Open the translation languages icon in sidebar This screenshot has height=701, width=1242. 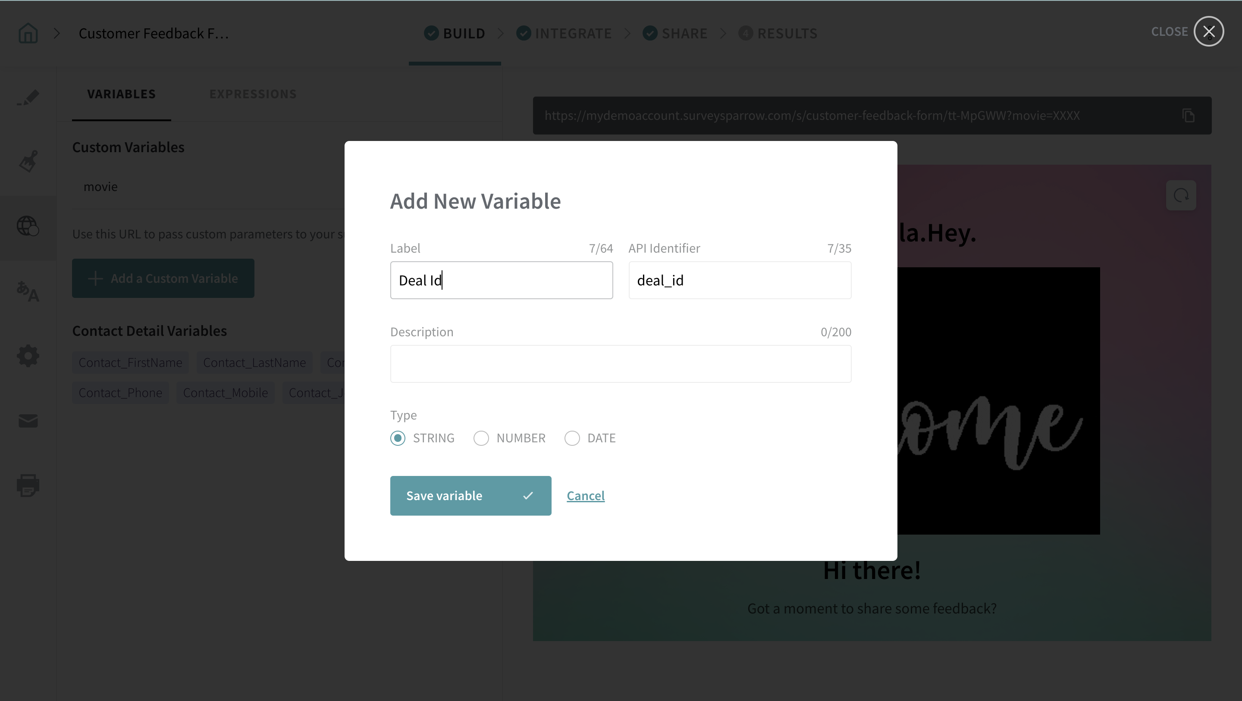click(28, 291)
